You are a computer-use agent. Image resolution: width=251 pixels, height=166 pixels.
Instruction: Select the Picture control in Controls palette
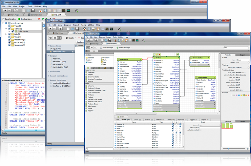point(89,62)
